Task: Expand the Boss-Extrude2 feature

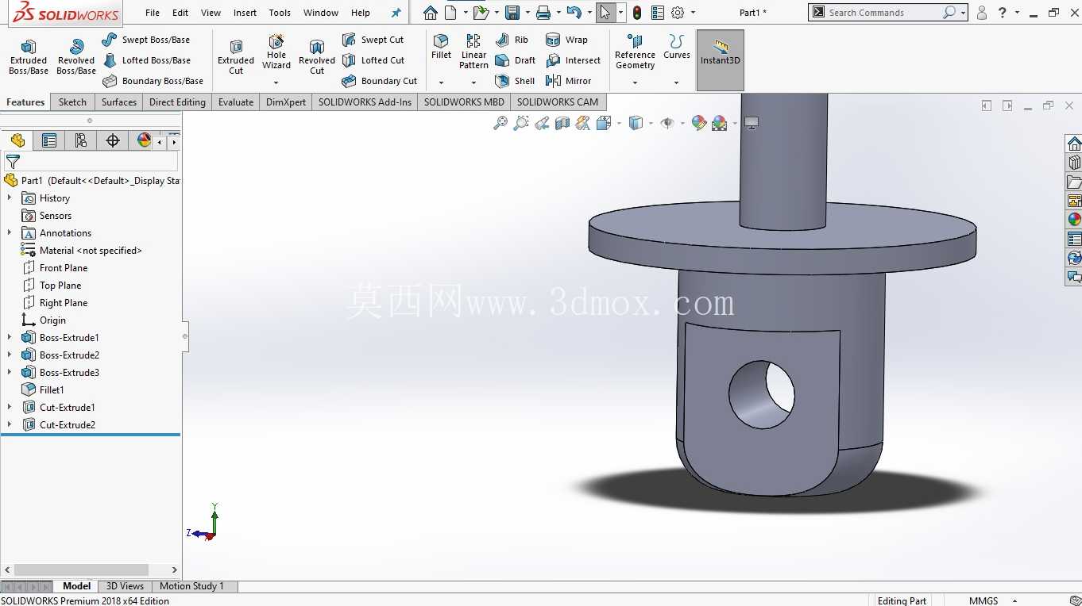Action: coord(10,355)
